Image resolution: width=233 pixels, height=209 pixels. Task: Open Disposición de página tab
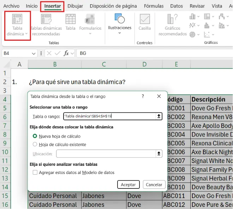tap(113, 6)
